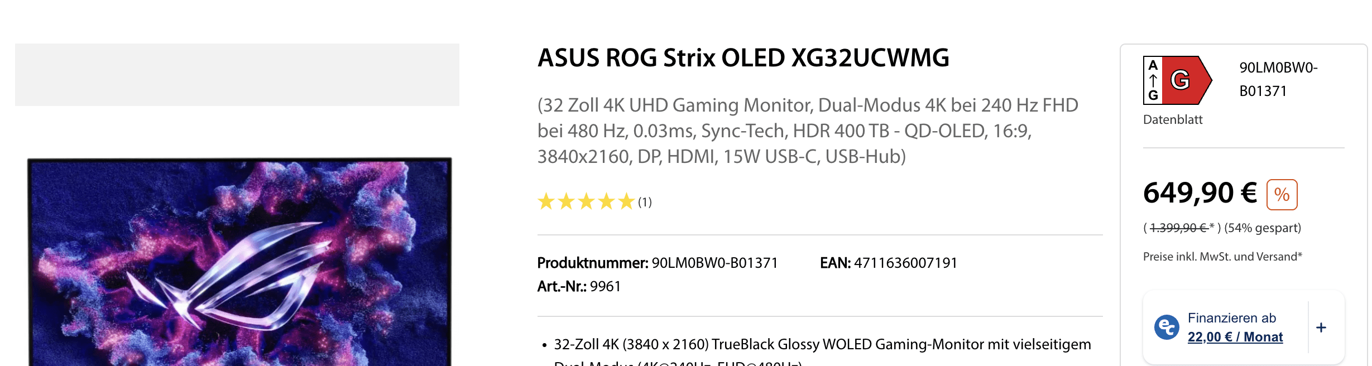
Task: Click the Art.-Nr. 9961 value
Action: 605,286
